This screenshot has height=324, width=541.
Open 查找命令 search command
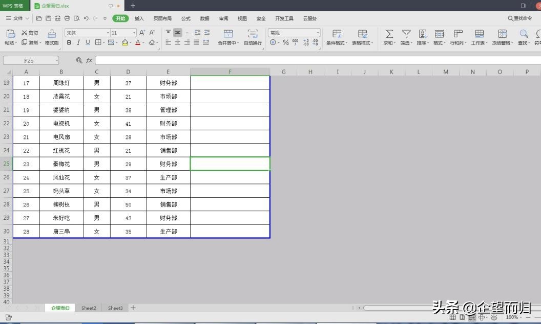pyautogui.click(x=519, y=18)
